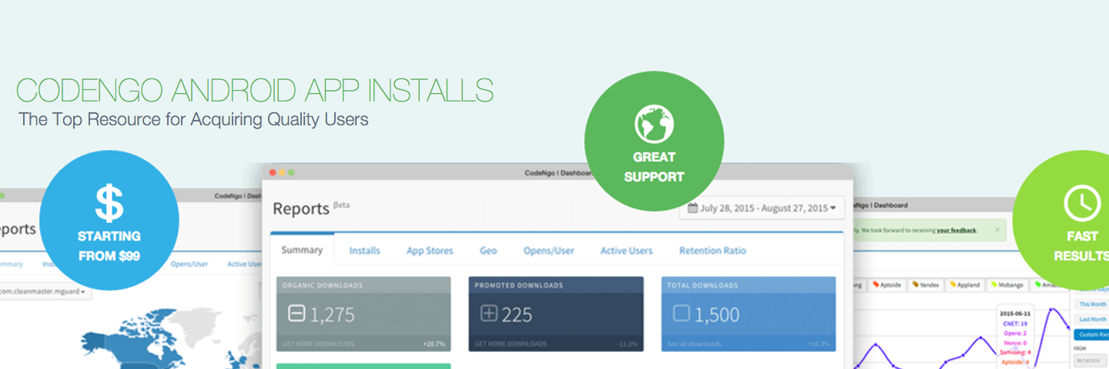Click the 'your feedback' link
The height and width of the screenshot is (369, 1109).
956,230
